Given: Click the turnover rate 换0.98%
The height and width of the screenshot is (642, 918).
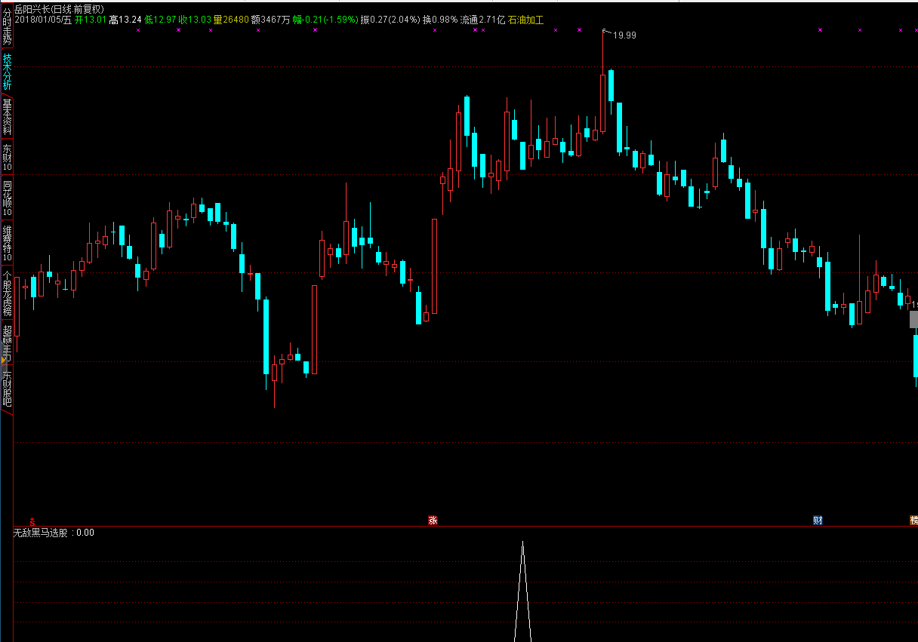Looking at the screenshot, I should (440, 20).
